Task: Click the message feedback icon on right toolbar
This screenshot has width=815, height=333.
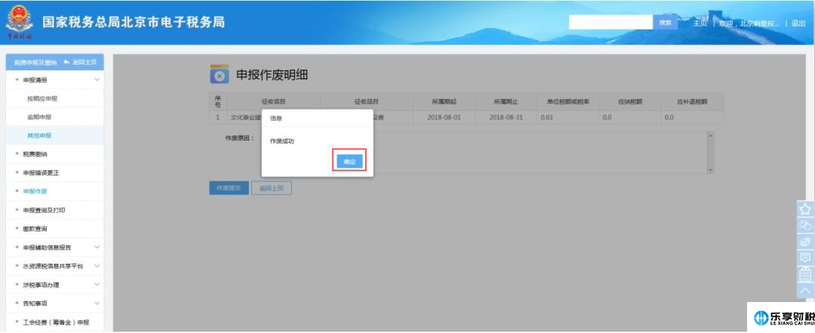Action: 805,257
